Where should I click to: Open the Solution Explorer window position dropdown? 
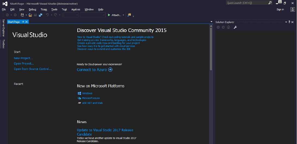click(286, 22)
